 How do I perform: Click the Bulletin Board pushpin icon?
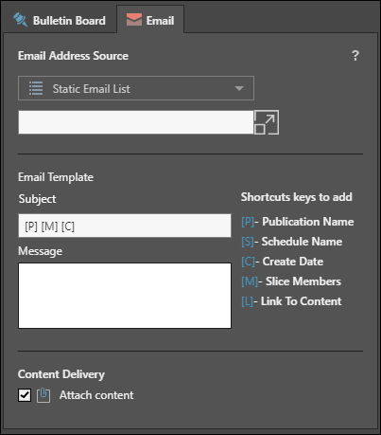21,20
